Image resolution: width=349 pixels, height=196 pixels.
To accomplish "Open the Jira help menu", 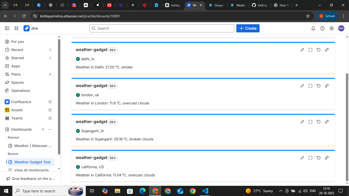I will point(322,28).
